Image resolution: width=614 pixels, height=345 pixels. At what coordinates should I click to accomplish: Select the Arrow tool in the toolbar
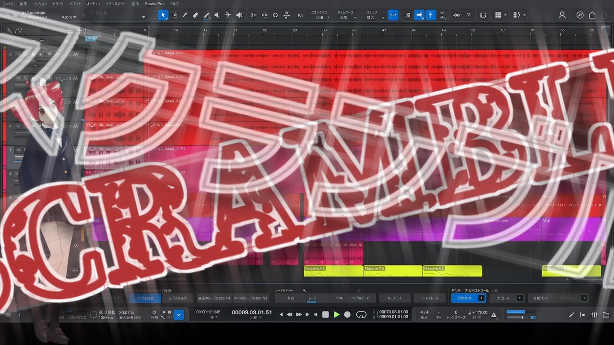[x=163, y=15]
